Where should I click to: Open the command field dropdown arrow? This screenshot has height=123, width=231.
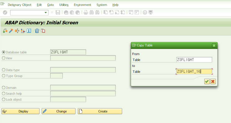click(x=46, y=13)
